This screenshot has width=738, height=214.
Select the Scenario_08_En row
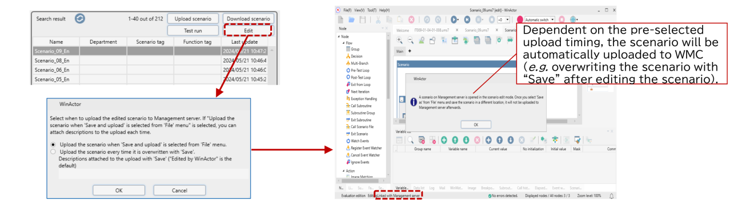[x=150, y=60]
